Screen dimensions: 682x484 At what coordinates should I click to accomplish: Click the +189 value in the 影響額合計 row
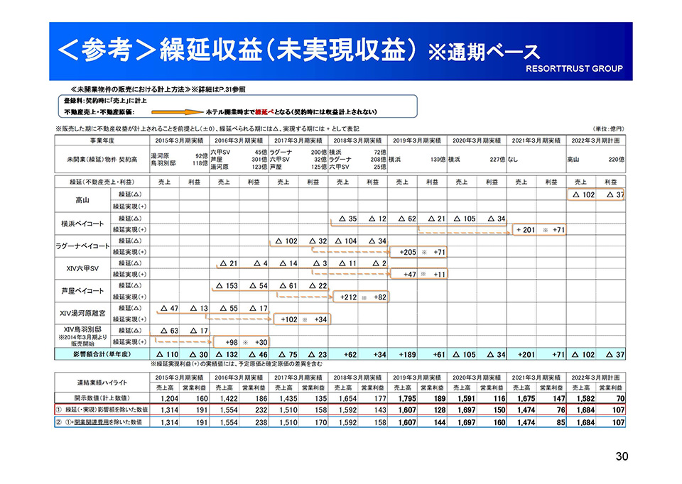(x=408, y=355)
